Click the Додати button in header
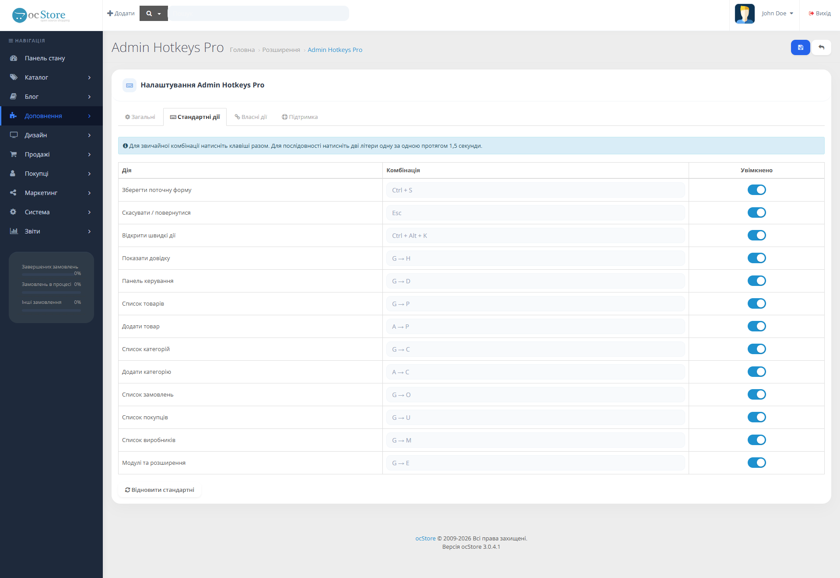Screen dimensions: 840x578 [121, 14]
